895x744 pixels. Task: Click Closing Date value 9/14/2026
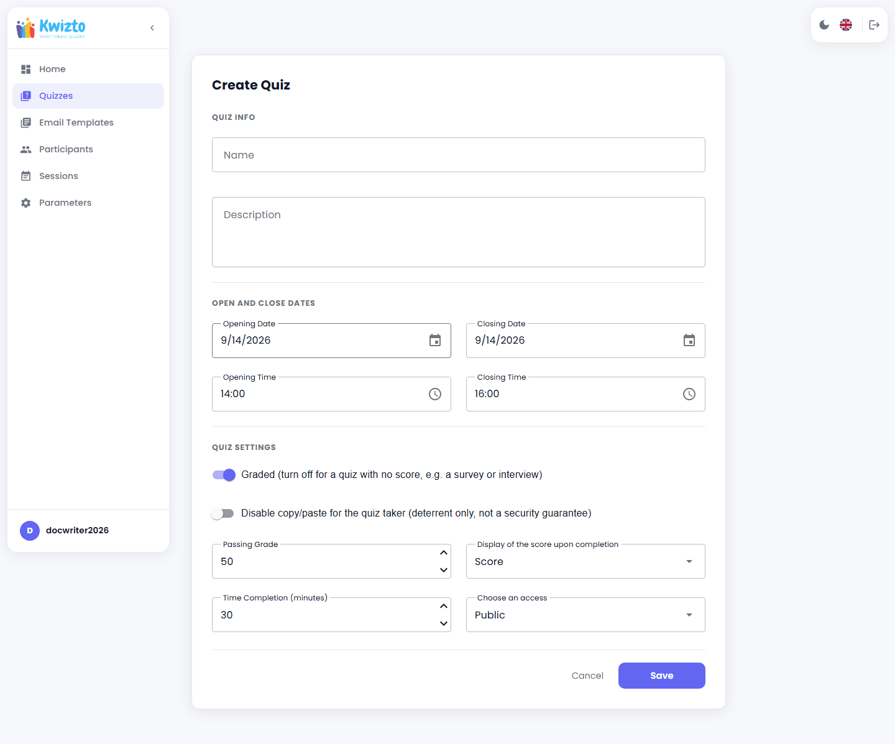coord(500,341)
